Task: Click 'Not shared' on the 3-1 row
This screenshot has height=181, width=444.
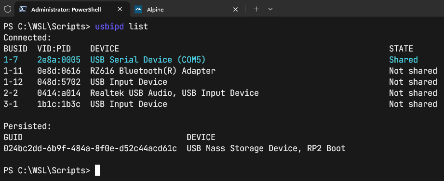Action: [x=413, y=104]
